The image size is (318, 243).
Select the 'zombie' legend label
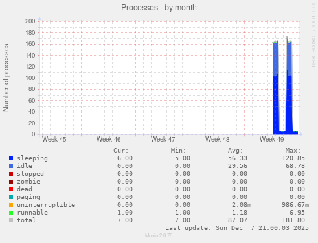coord(28,182)
